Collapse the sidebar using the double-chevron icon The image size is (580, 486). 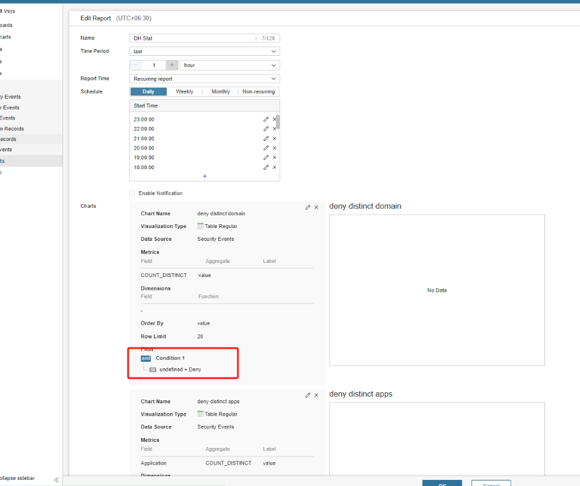tap(56, 479)
